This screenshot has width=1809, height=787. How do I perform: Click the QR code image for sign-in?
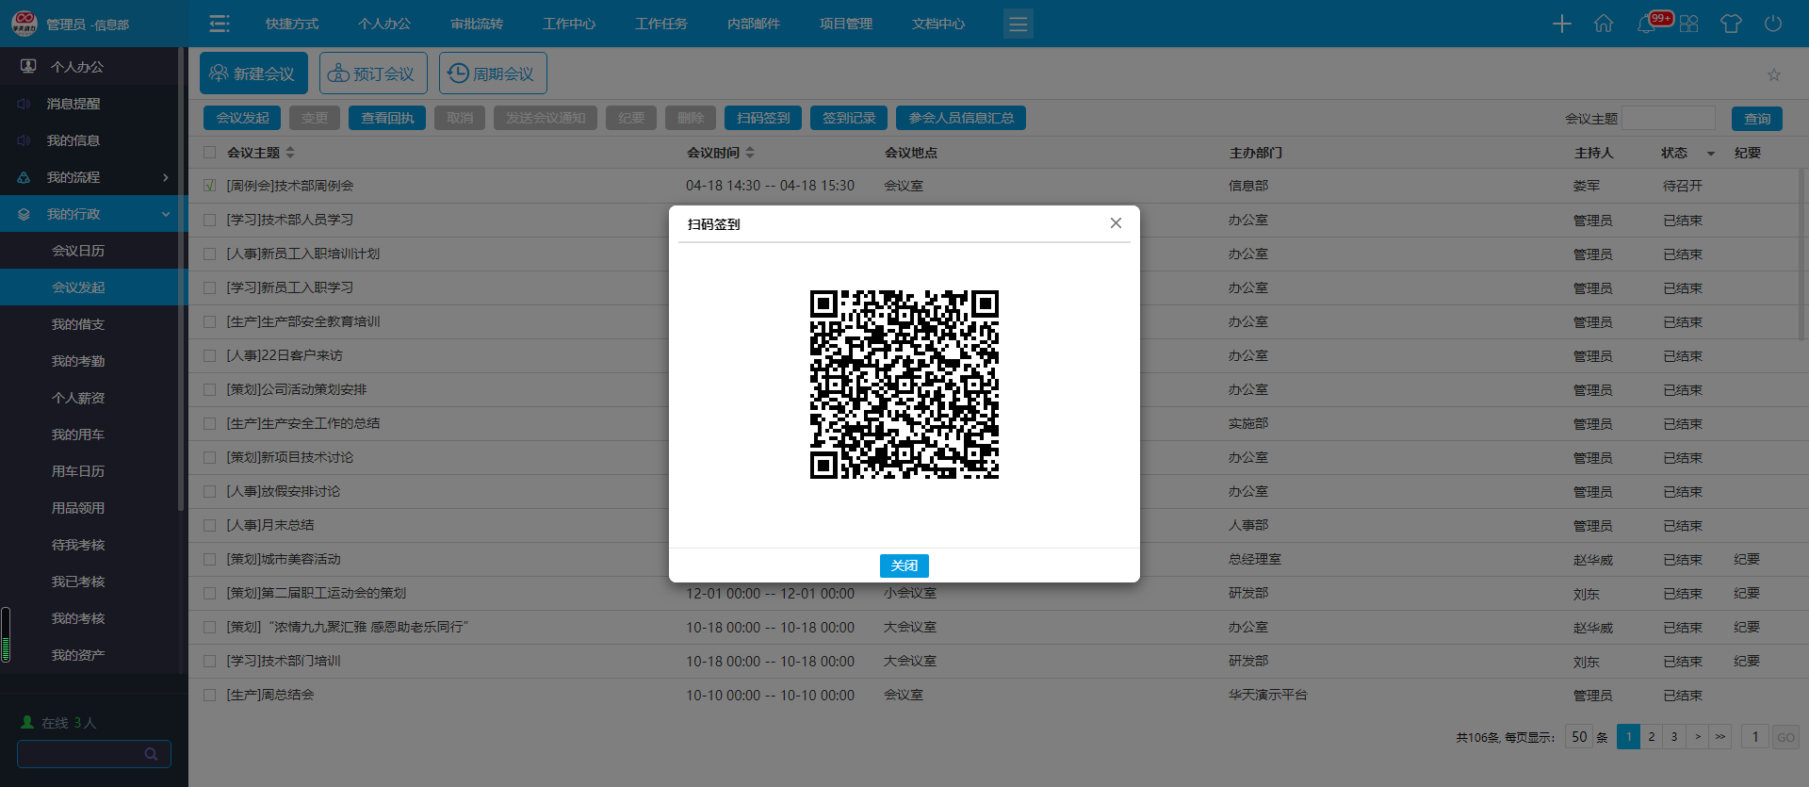click(x=904, y=385)
